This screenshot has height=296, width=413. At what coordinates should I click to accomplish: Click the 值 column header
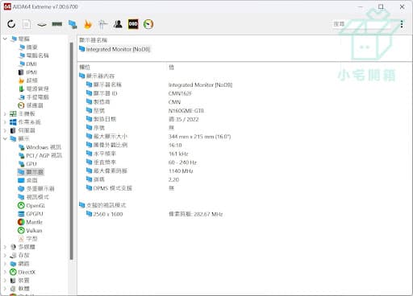tap(171, 68)
